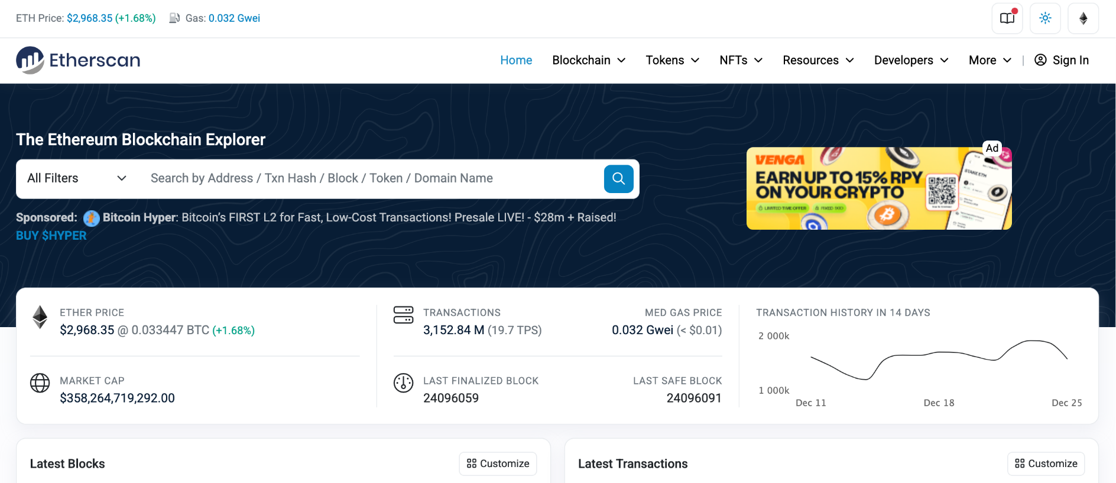Click the Latest Transactions heading

pos(632,464)
